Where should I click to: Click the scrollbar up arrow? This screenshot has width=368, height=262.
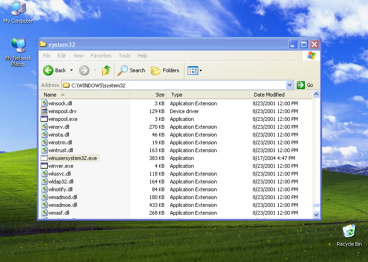316,94
